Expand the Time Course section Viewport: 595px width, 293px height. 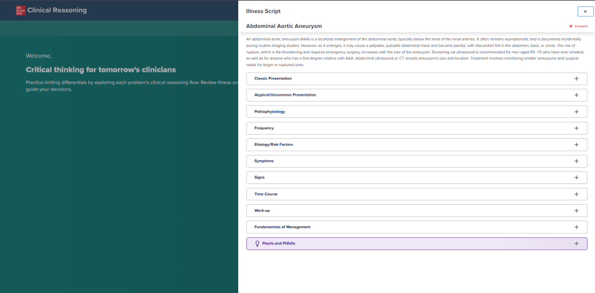pos(416,194)
